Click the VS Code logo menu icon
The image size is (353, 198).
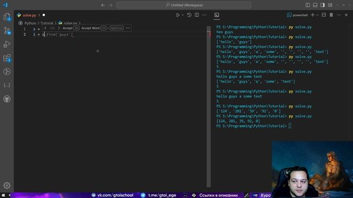click(x=6, y=5)
